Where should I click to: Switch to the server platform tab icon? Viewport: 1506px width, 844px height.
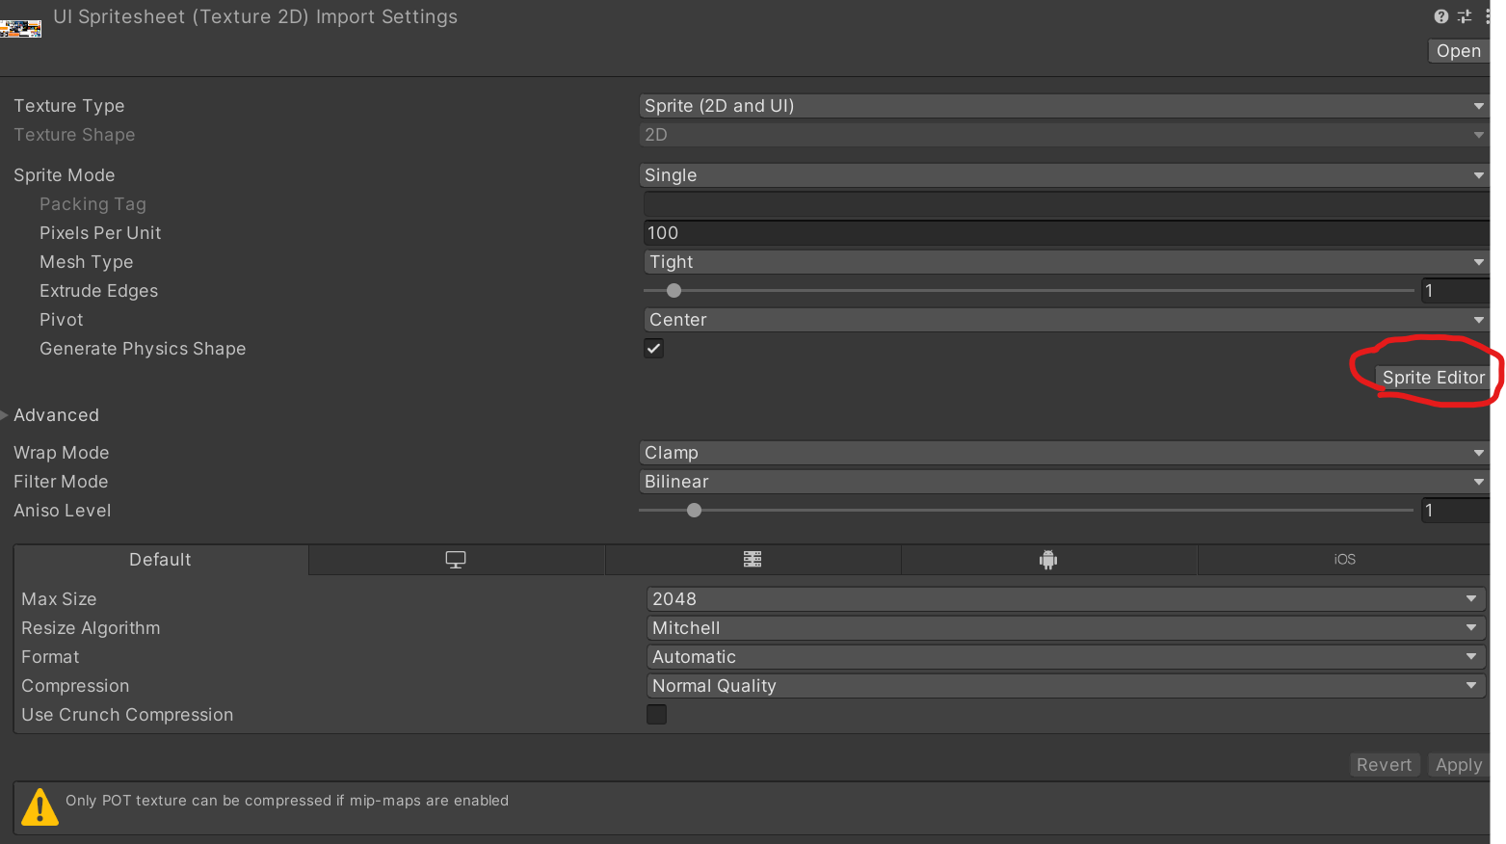coord(753,560)
